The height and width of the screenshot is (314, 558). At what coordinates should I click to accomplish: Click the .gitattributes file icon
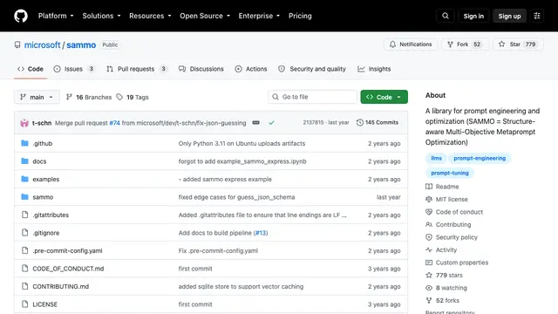pyautogui.click(x=24, y=215)
